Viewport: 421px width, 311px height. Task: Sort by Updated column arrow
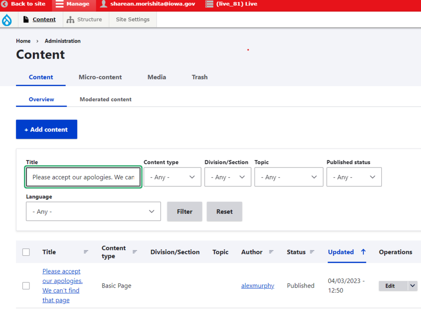coord(363,252)
